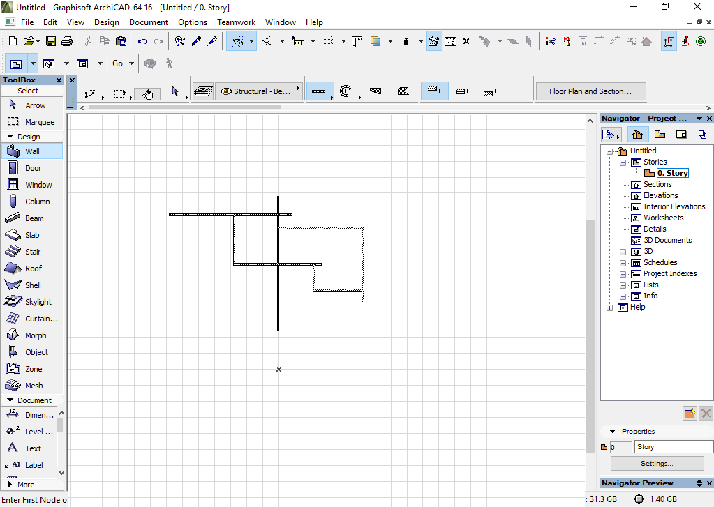
Task: Click the Print icon in toolbar
Action: 67,42
